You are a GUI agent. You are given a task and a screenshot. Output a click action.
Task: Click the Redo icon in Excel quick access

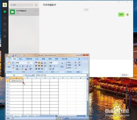coord(19,55)
